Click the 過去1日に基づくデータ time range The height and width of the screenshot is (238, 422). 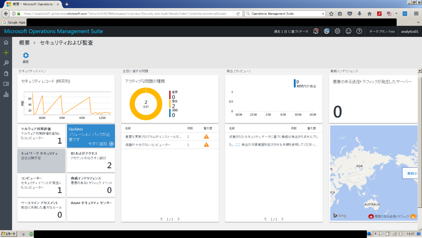click(291, 31)
